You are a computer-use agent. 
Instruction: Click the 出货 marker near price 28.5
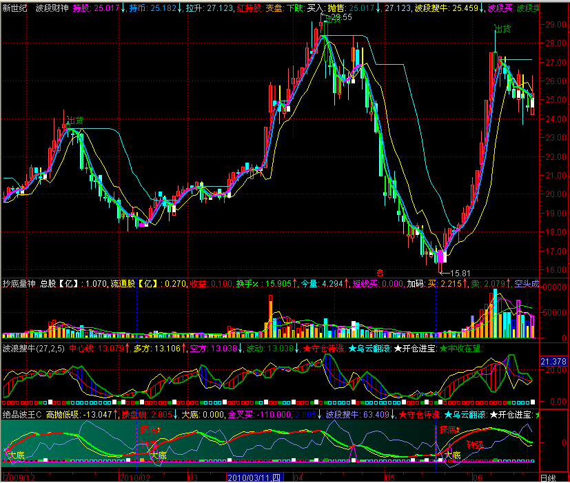point(503,29)
